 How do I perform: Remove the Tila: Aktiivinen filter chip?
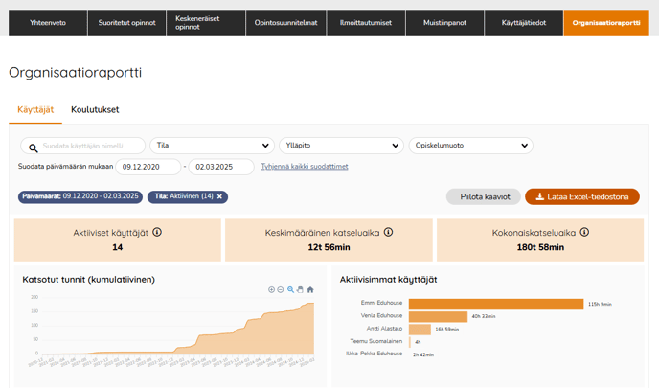(219, 196)
